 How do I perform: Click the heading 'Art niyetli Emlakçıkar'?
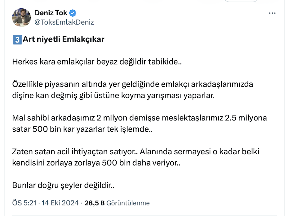63,40
